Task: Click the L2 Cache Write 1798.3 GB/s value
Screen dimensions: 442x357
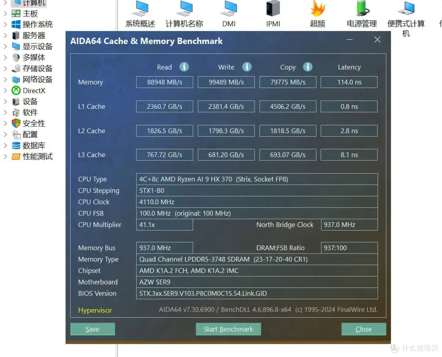Action: [226, 131]
